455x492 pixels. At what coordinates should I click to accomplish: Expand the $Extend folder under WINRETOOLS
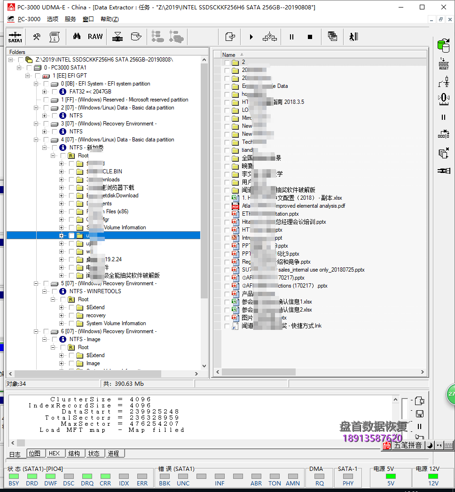coord(61,307)
